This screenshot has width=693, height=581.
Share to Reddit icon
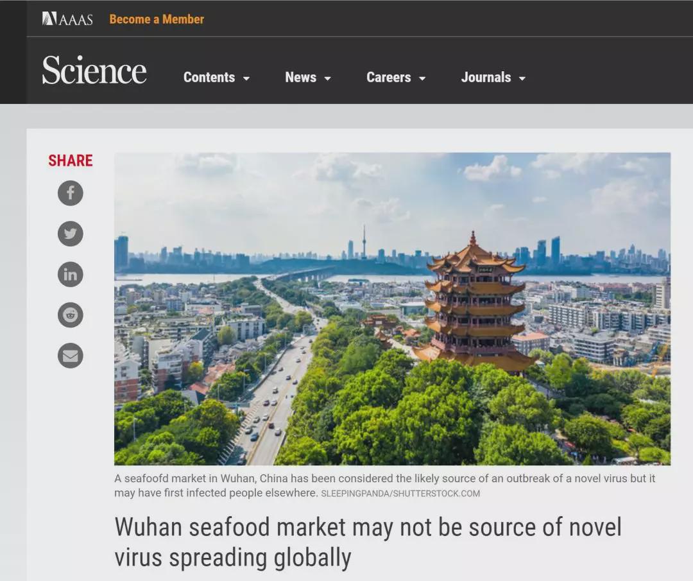click(71, 315)
